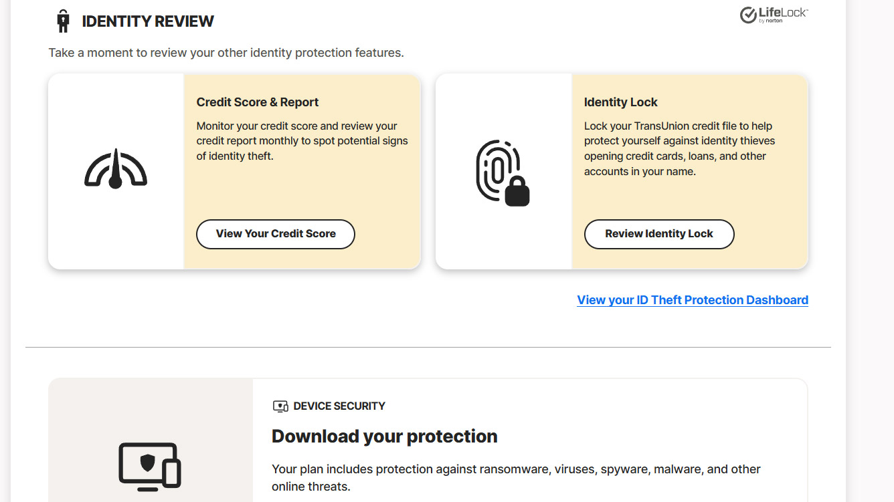This screenshot has width=894, height=502.
Task: Click the credit score monitoring description text
Action: 302,141
